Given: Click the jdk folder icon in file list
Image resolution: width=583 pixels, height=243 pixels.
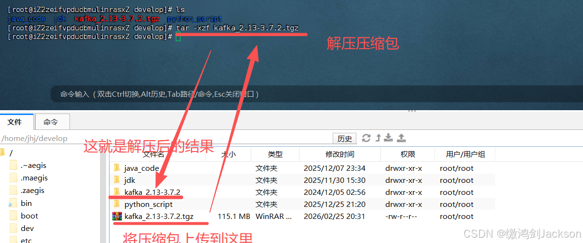Looking at the screenshot, I should pyautogui.click(x=117, y=180).
